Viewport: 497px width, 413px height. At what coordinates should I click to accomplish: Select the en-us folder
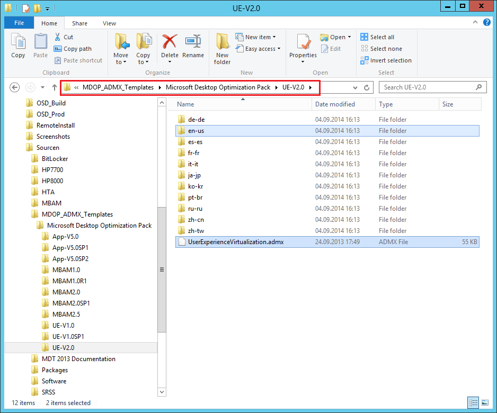(327, 131)
